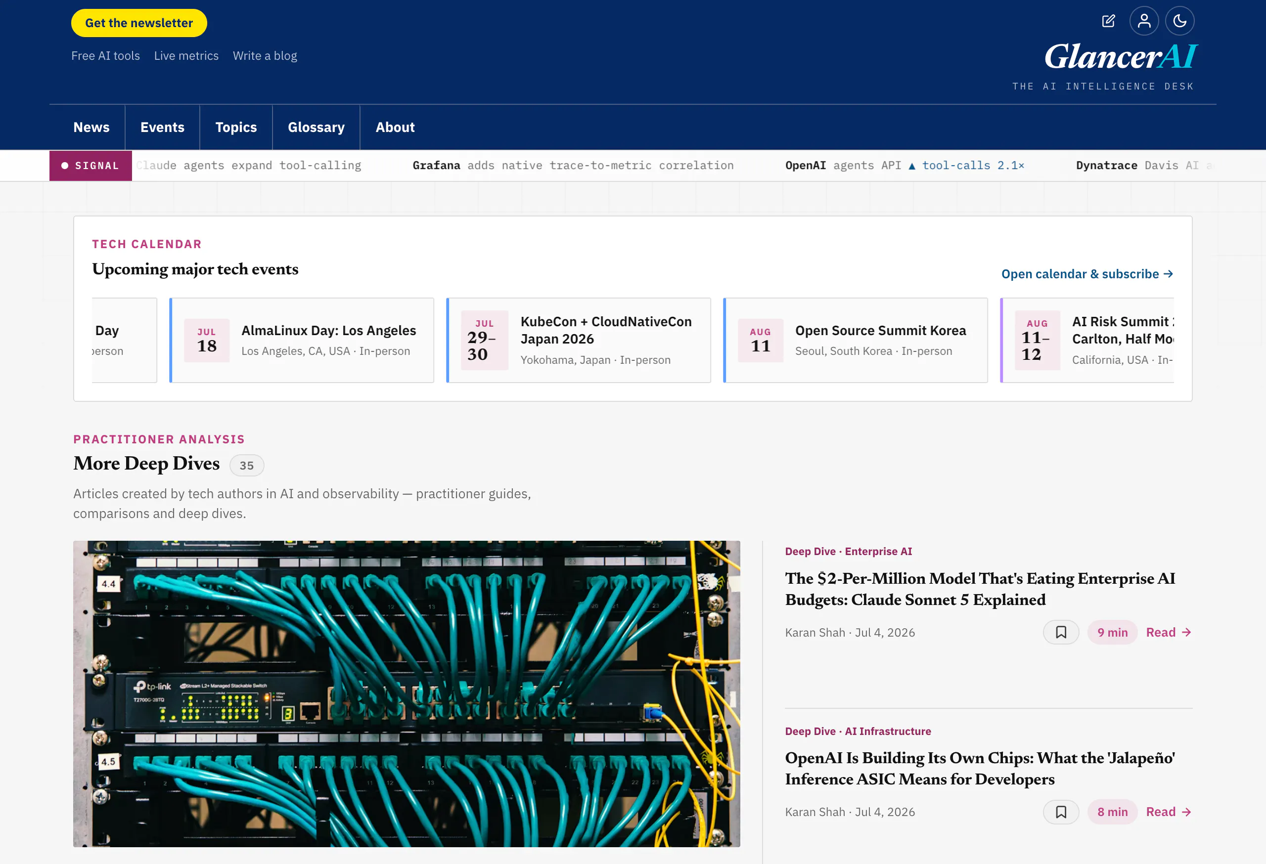Viewport: 1266px width, 864px height.
Task: Click the 9 min reading time badge
Action: coord(1112,632)
